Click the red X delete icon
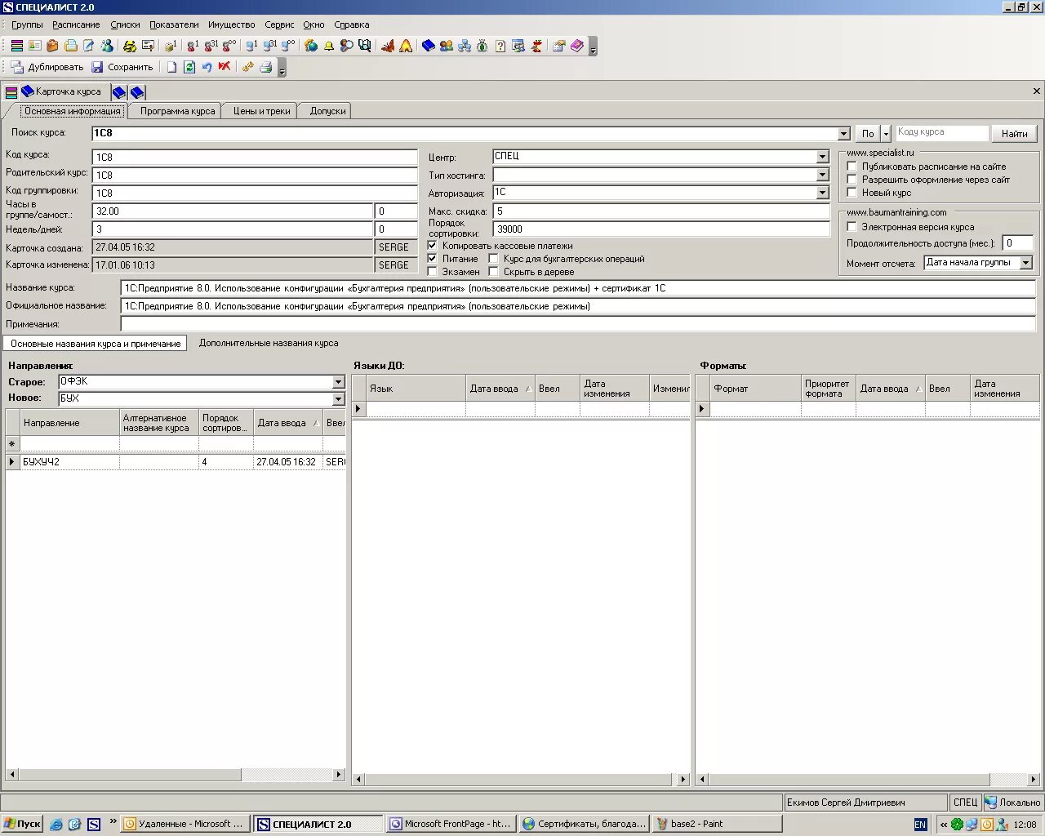This screenshot has height=836, width=1045. 224,67
